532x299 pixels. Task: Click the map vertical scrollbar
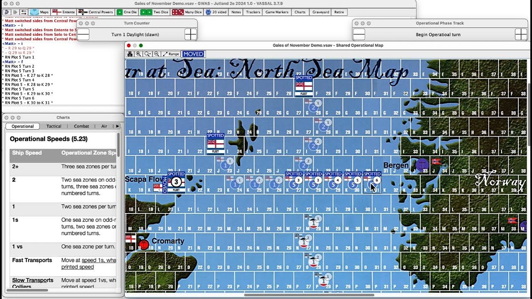point(529,114)
